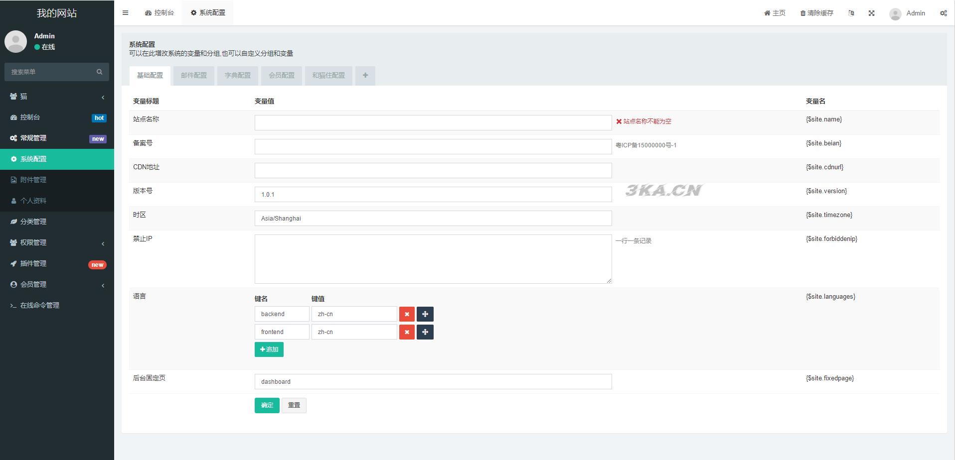Viewport: 955px width, 460px height.
Task: Delete the backend language row
Action: click(x=407, y=314)
